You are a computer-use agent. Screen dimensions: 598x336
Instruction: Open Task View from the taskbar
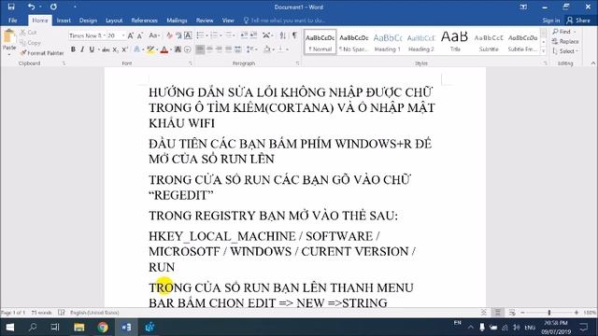[x=55, y=328]
